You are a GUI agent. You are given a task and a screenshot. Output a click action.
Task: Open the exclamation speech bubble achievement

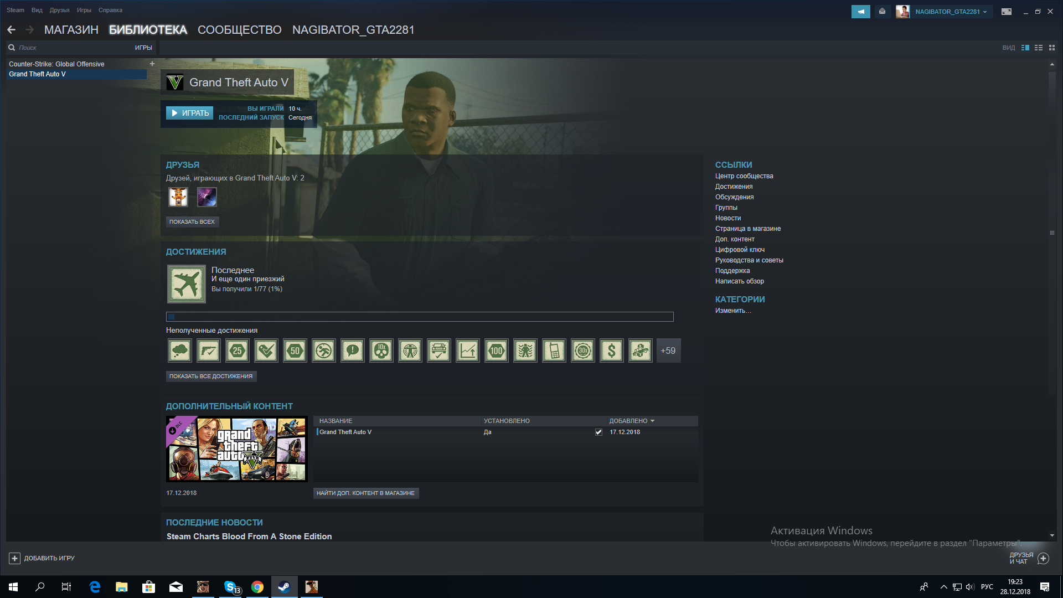coord(353,350)
